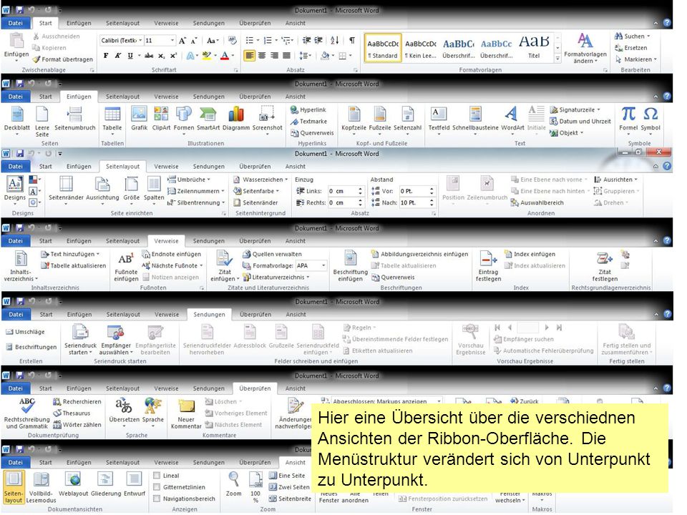Screen dimensions: 687x515
Task: Open the Inhaltsverzeichnis icon
Action: pyautogui.click(x=21, y=259)
